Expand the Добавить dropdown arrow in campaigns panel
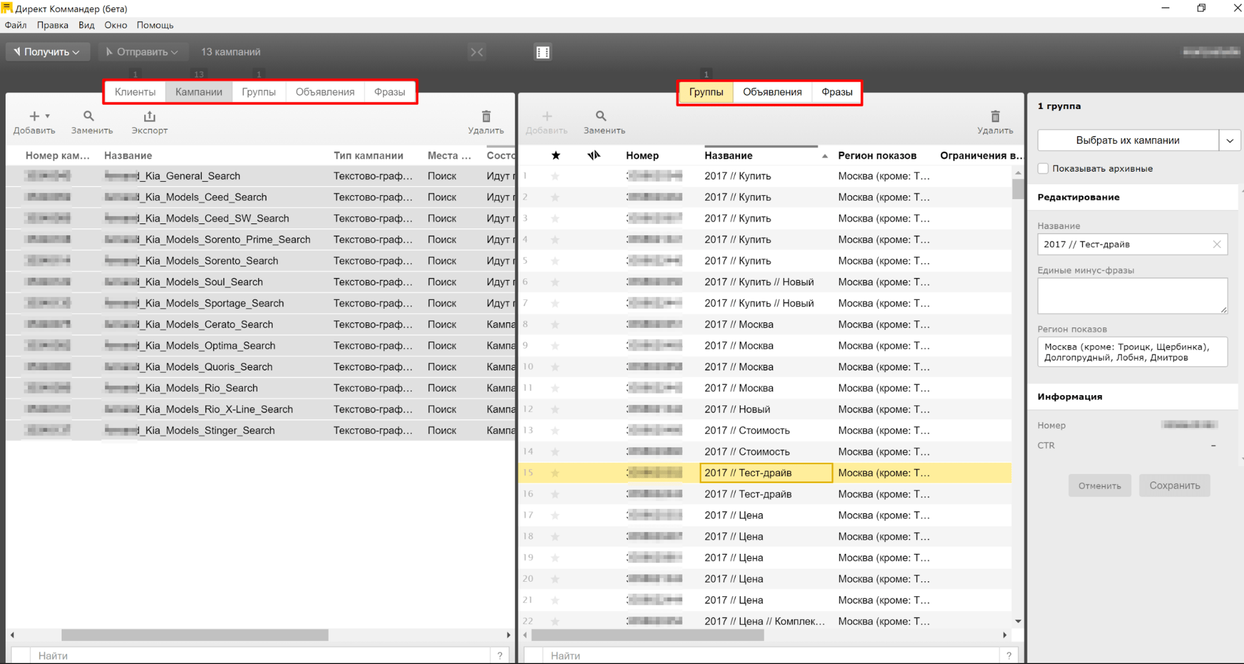The image size is (1244, 664). click(47, 116)
